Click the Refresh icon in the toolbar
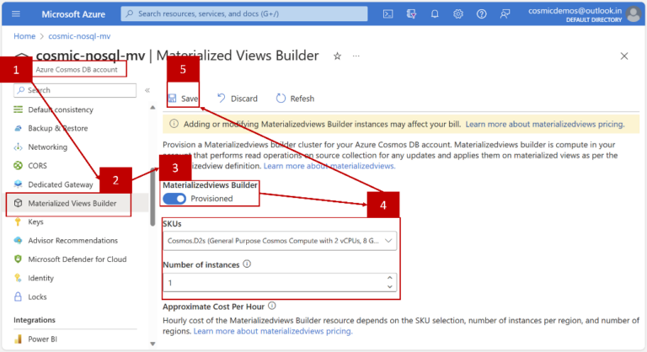Viewport: 647px width, 352px height. point(281,99)
